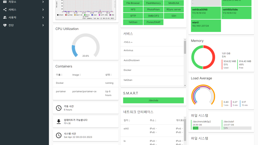This screenshot has width=258, height=145.
Task: Click the iTunes/DAAP service tile
Action: [154, 22]
